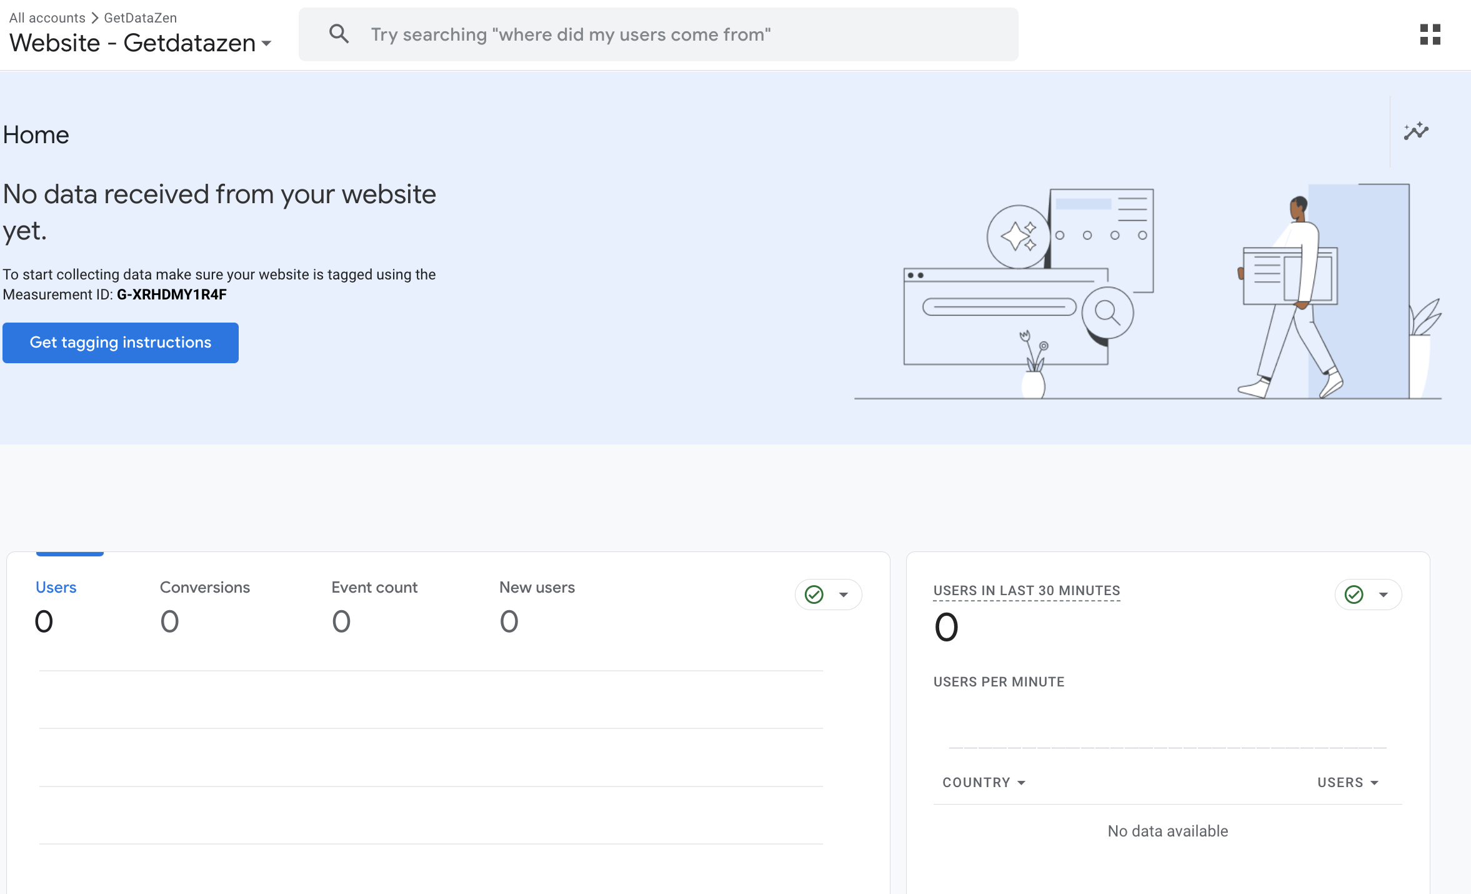Open the GetDataZen account breadcrumb
The height and width of the screenshot is (894, 1471).
click(140, 18)
